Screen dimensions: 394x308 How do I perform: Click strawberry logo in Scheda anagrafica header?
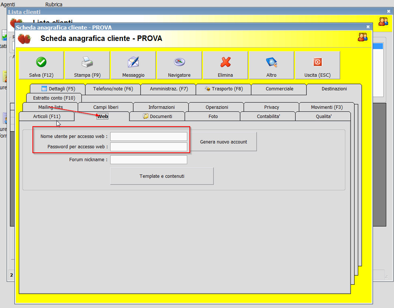pos(24,39)
